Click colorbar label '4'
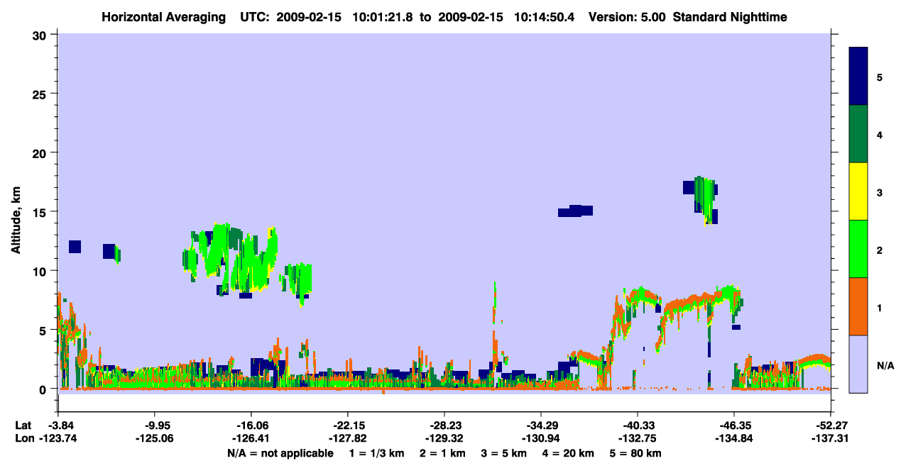Screen dimensions: 923x473 (x=880, y=134)
